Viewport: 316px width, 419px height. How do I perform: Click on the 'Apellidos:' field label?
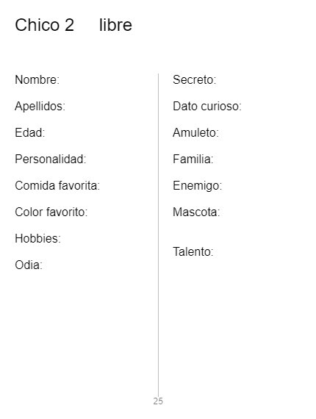[40, 106]
